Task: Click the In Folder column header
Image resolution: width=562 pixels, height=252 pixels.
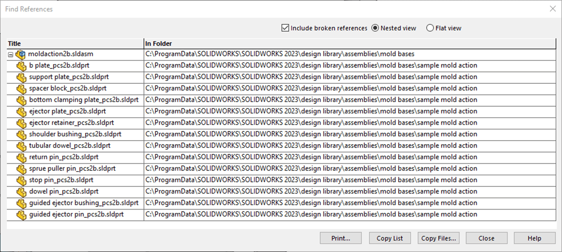Action: coord(349,44)
